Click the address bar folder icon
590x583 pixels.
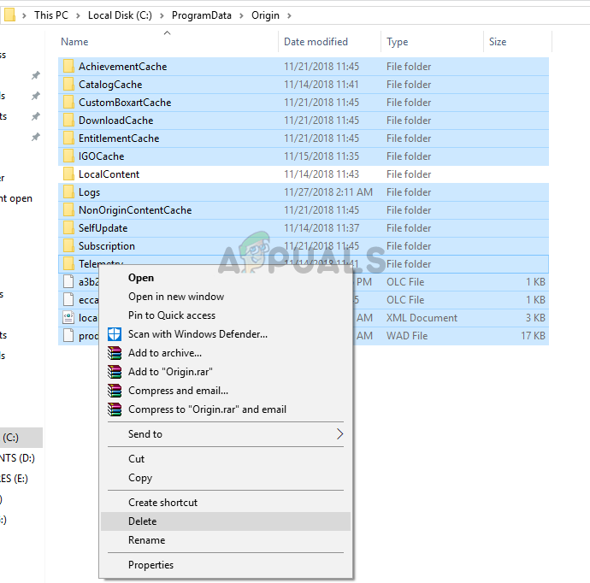pyautogui.click(x=9, y=15)
